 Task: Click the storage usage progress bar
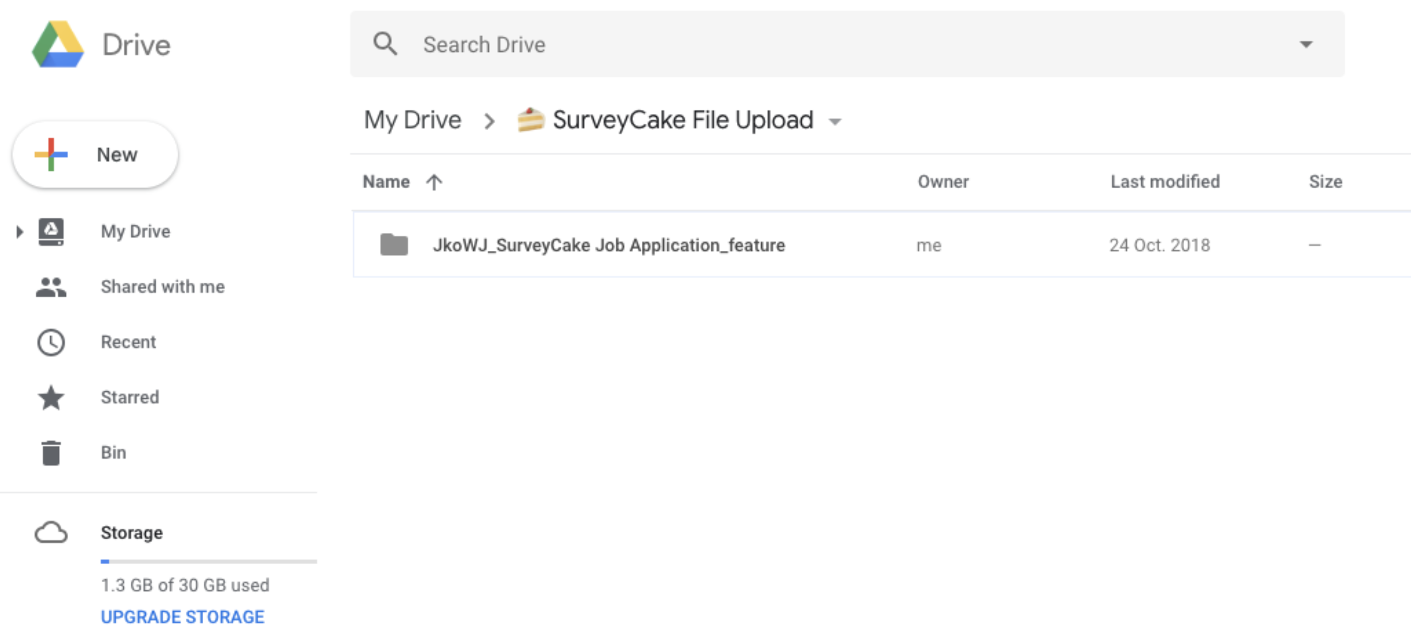coord(208,561)
